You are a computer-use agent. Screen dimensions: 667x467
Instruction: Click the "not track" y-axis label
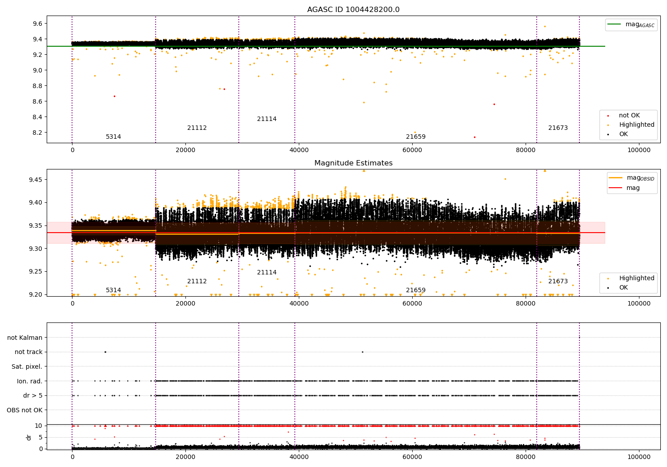pyautogui.click(x=28, y=352)
